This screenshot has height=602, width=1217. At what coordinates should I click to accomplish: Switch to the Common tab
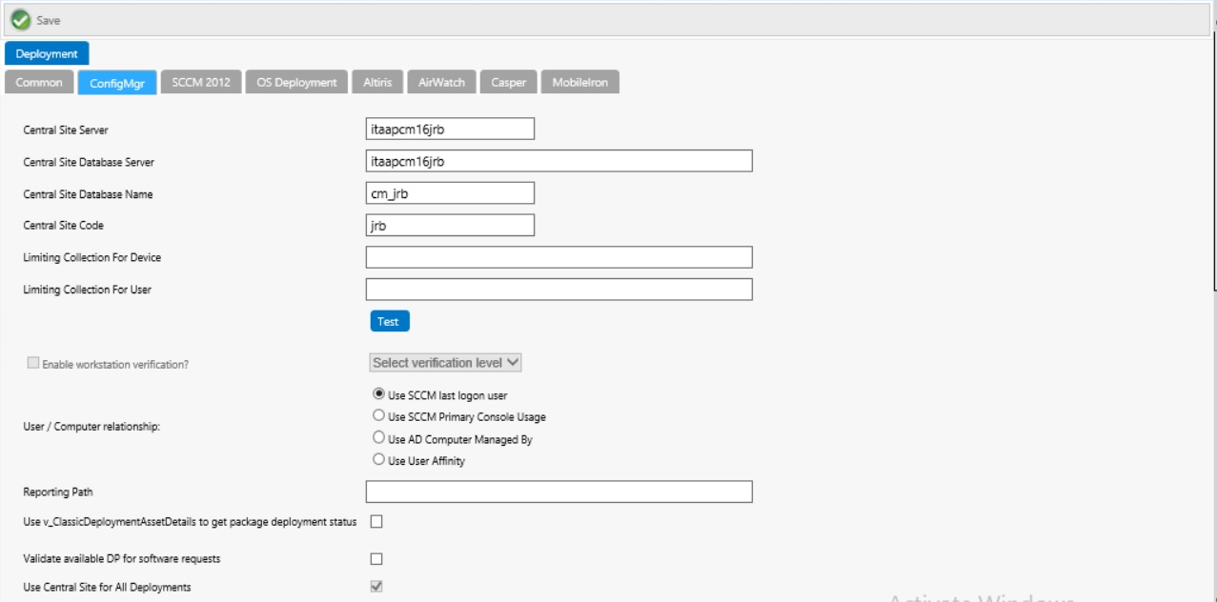39,83
